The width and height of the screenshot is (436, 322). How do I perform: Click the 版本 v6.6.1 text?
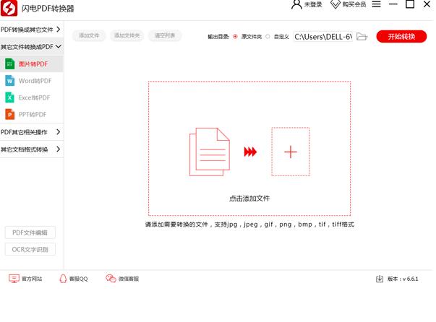403,279
